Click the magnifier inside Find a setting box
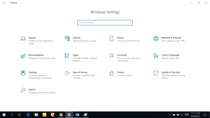 pos(130,23)
